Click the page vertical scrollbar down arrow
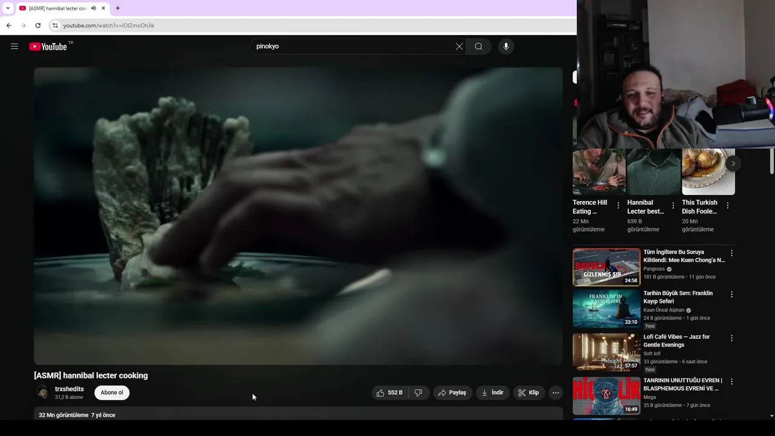 click(771, 416)
